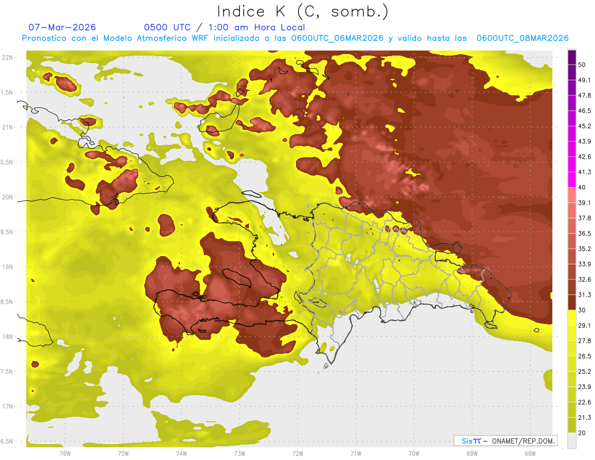Click the '20' value on the color scale
This screenshot has width=595, height=460.
coord(583,433)
